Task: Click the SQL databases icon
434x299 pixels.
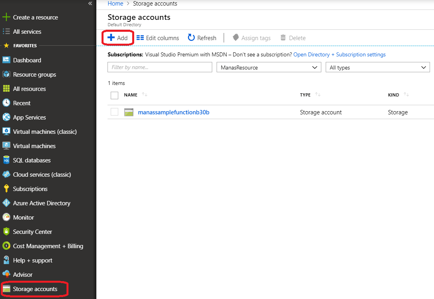Action: pos(6,160)
